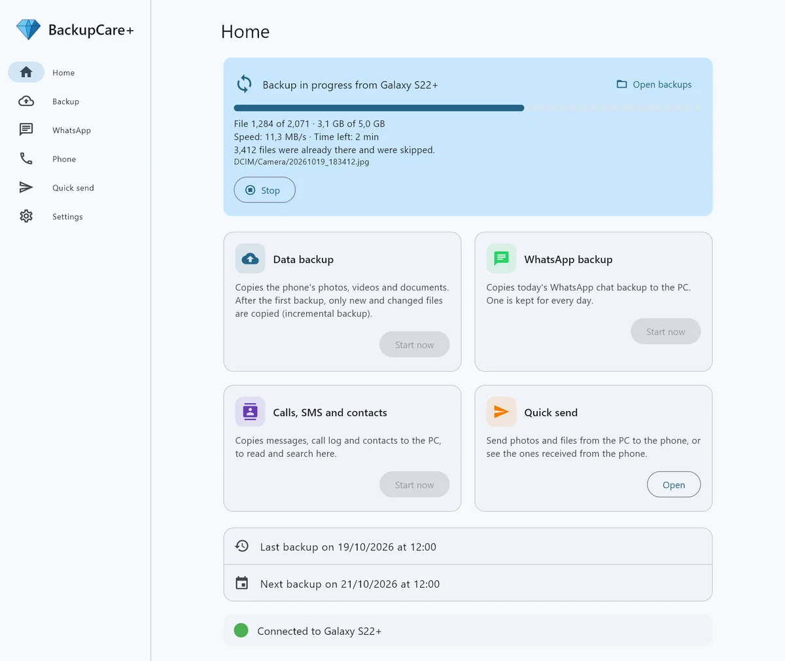Open the Backup cloud upload icon
The height and width of the screenshot is (661, 785).
[26, 101]
